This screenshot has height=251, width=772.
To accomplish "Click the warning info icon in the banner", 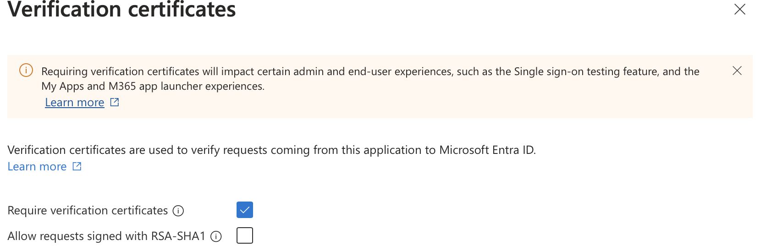I will click(x=26, y=71).
